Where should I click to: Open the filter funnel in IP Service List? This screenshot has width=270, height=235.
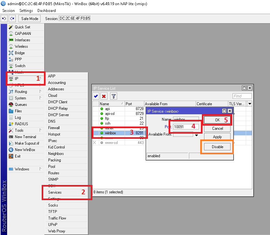pos(113,96)
